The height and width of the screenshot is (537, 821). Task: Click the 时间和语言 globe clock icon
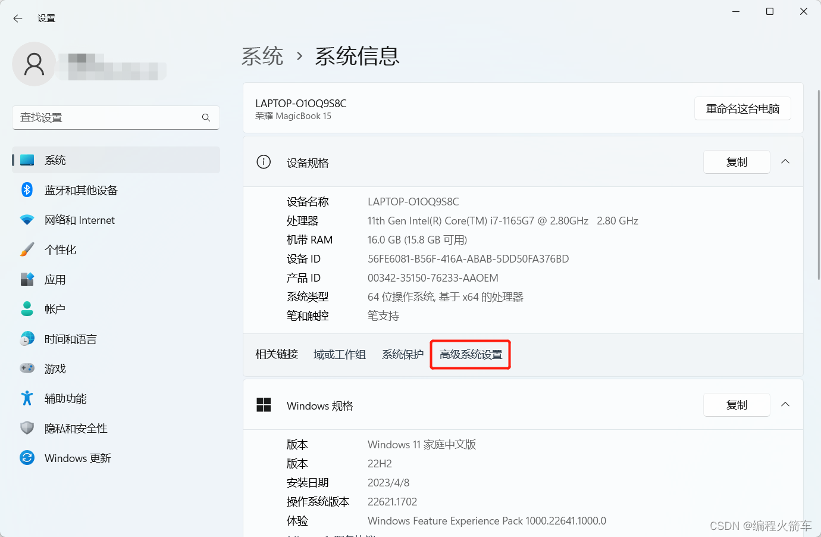(x=27, y=339)
